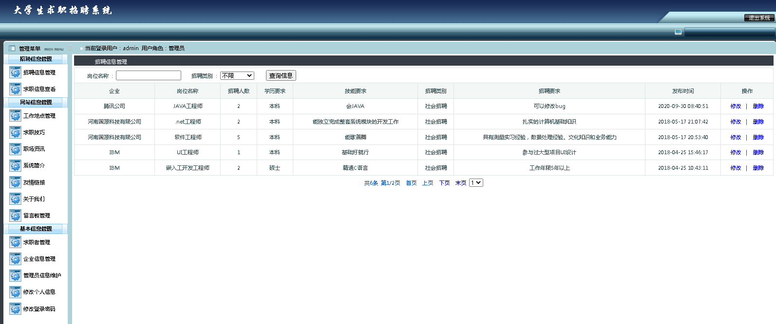Image resolution: width=776 pixels, height=324 pixels.
Task: Click the monitor icon in top bar
Action: (678, 32)
